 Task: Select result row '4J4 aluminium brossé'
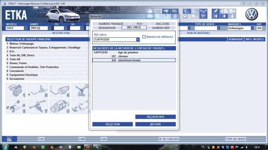[134, 60]
